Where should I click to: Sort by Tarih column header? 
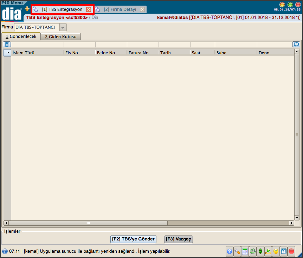pyautogui.click(x=174, y=53)
